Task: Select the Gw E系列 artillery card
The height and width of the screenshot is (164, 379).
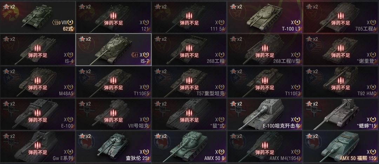Action: point(38,146)
